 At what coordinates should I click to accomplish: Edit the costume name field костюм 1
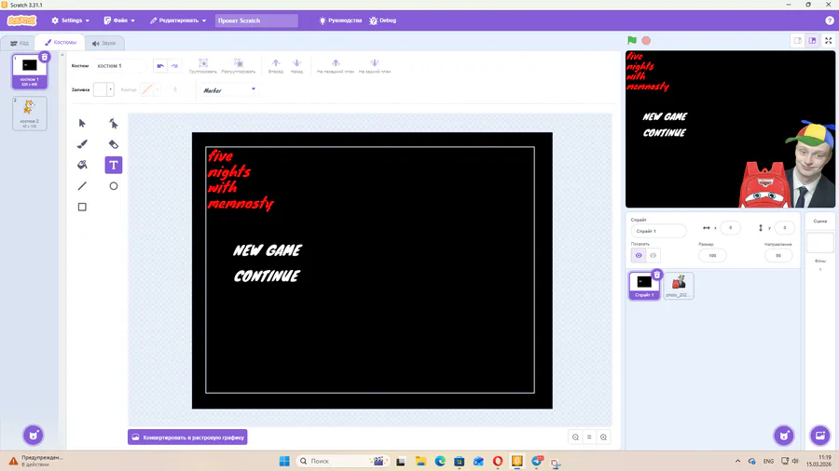(x=119, y=66)
